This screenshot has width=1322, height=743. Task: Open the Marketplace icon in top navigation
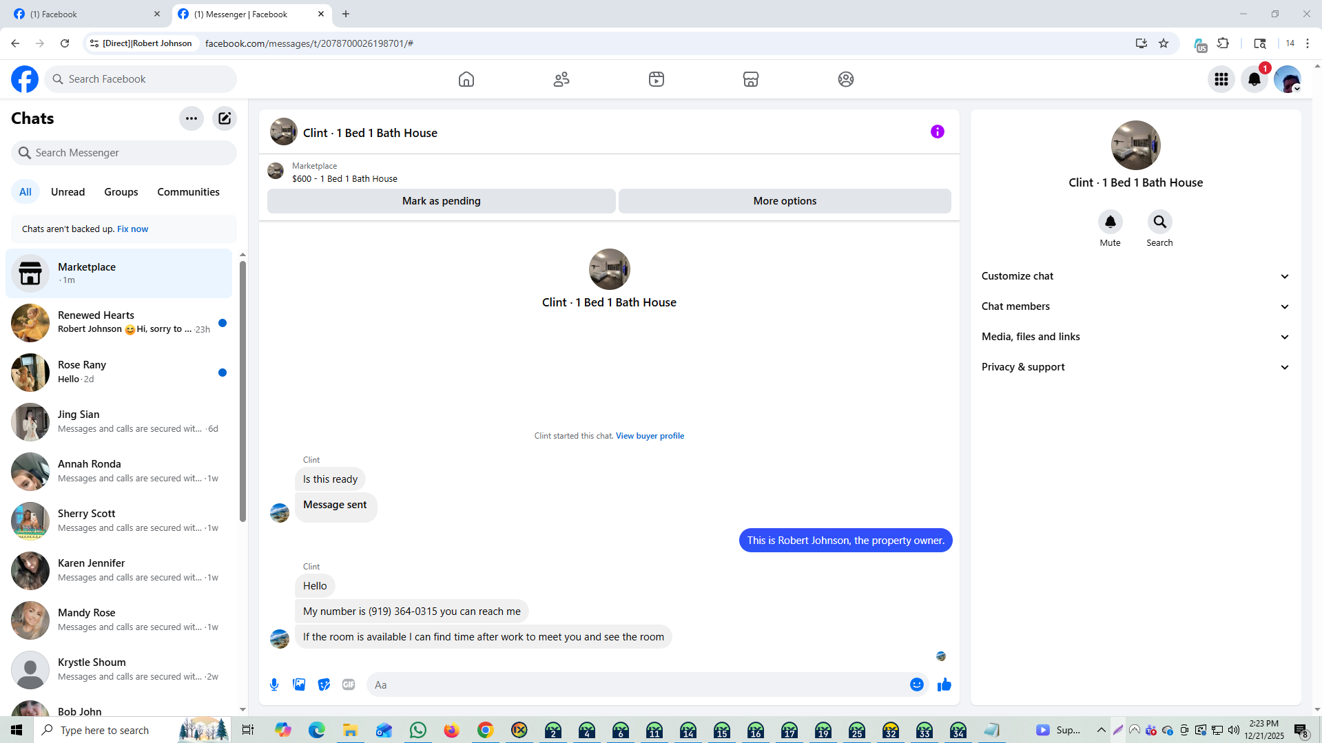click(751, 79)
